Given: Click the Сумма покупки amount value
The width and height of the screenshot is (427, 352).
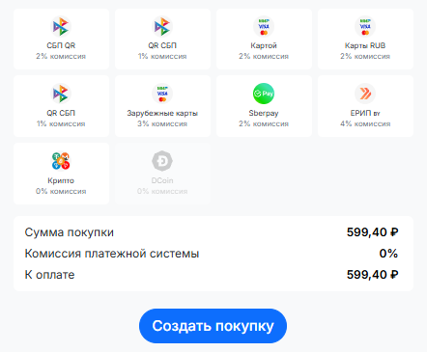Looking at the screenshot, I should pyautogui.click(x=372, y=232).
